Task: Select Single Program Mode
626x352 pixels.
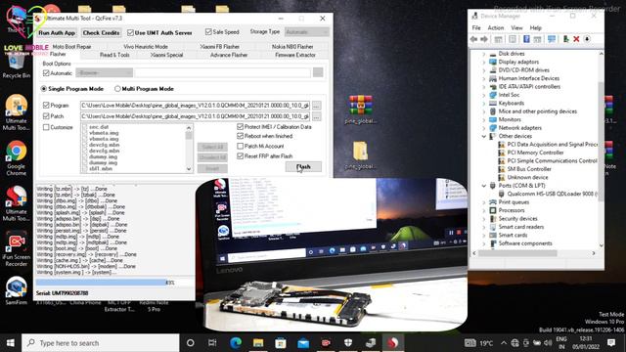Action: point(44,89)
